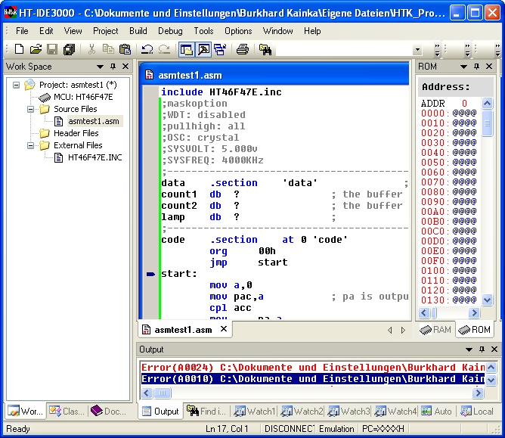Viewport: 505px width, 438px height.
Task: Click the Print icon in toolbar
Action: coord(242,49)
